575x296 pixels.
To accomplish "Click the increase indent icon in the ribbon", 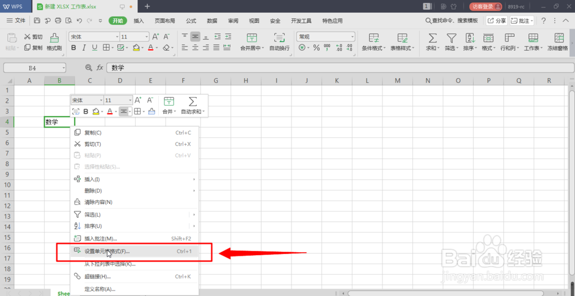I will tap(228, 36).
